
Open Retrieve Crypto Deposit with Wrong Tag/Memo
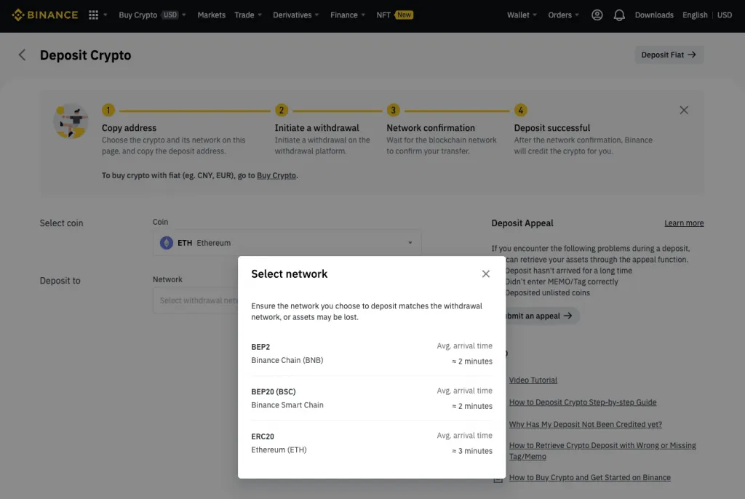(x=602, y=451)
